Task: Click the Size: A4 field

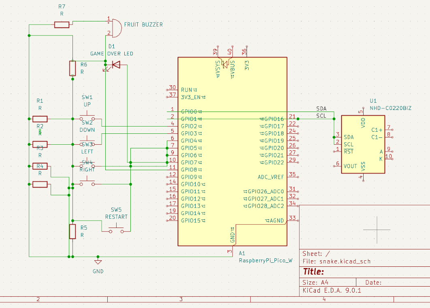Action: pyautogui.click(x=315, y=282)
